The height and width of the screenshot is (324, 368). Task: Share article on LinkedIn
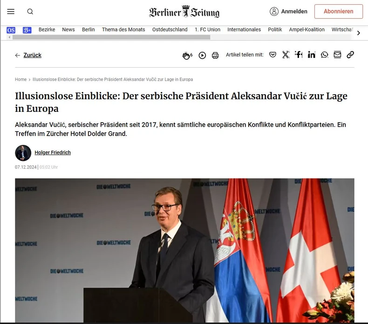point(312,55)
